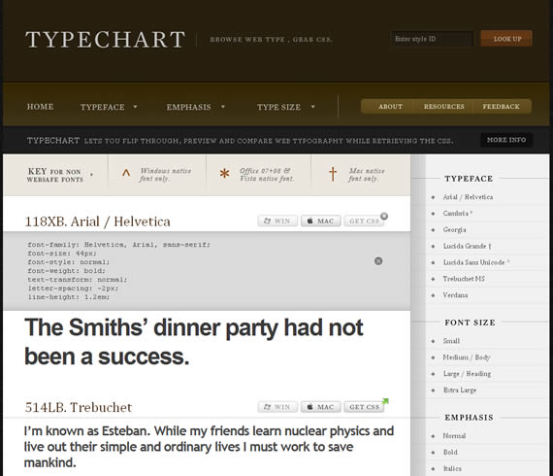Click the LOOK UP button

point(506,39)
